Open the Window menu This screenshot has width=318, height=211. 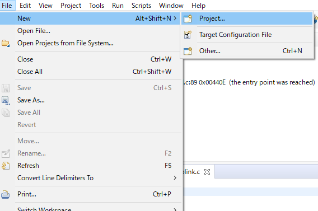[x=171, y=6]
